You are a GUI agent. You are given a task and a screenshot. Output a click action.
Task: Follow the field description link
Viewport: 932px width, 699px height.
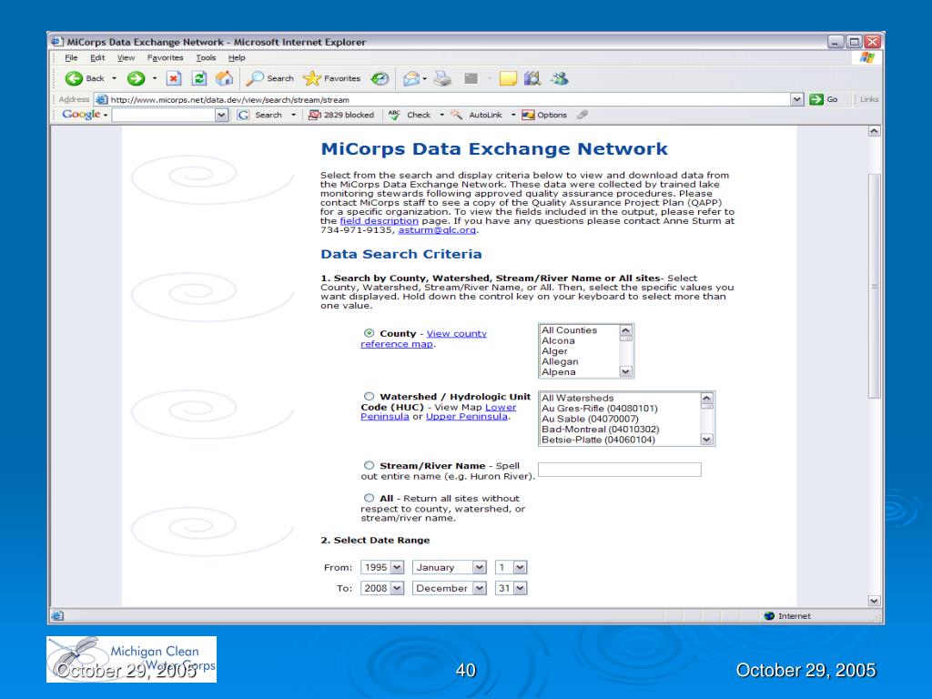pos(380,220)
